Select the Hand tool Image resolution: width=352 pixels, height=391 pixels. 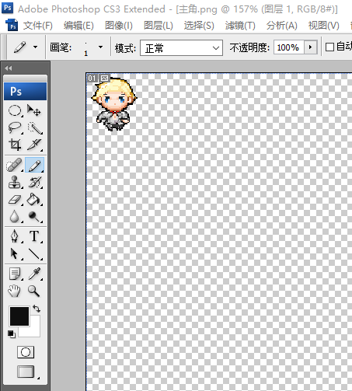(x=15, y=291)
